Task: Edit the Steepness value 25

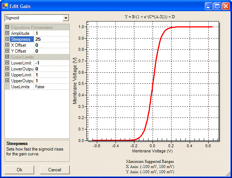Action: (x=52, y=39)
